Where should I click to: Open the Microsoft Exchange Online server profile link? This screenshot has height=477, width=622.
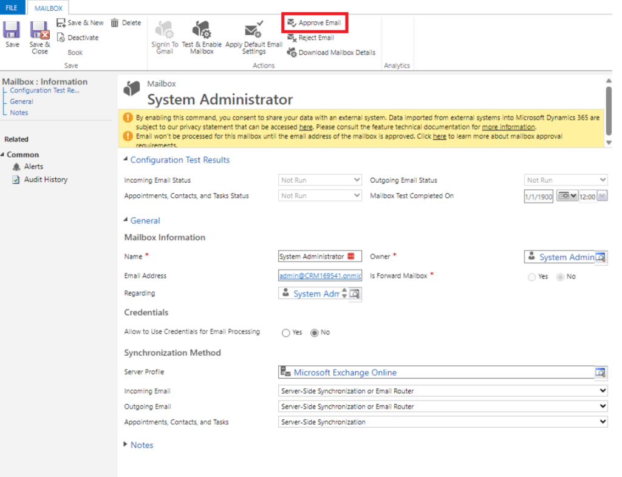pos(337,373)
